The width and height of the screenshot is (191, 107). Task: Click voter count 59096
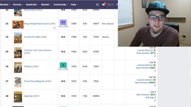pos(96,96)
